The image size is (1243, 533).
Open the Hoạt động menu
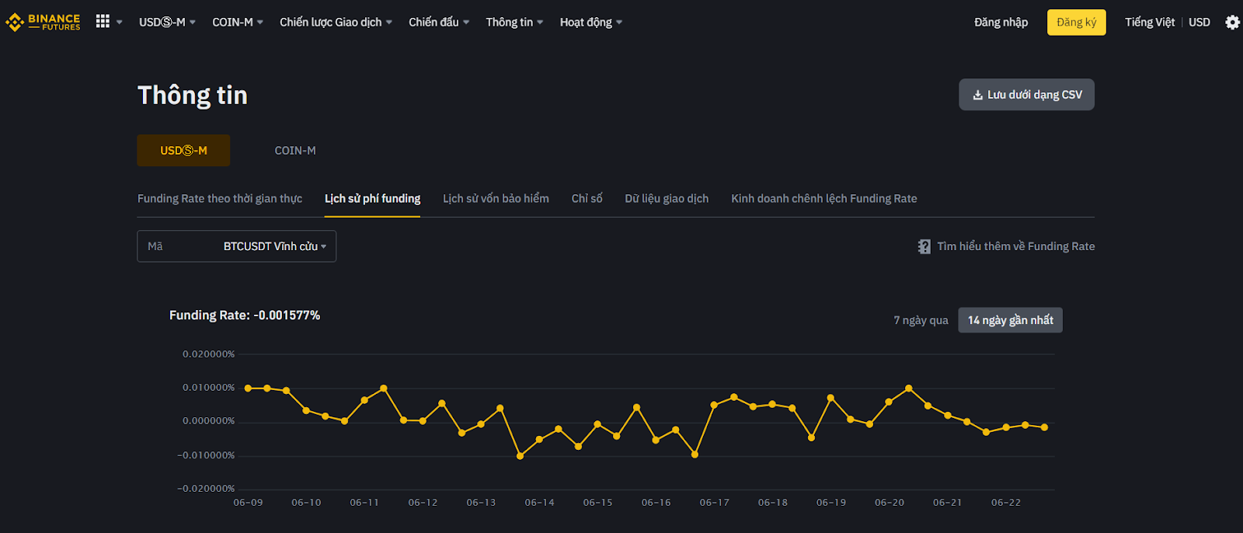pos(591,22)
